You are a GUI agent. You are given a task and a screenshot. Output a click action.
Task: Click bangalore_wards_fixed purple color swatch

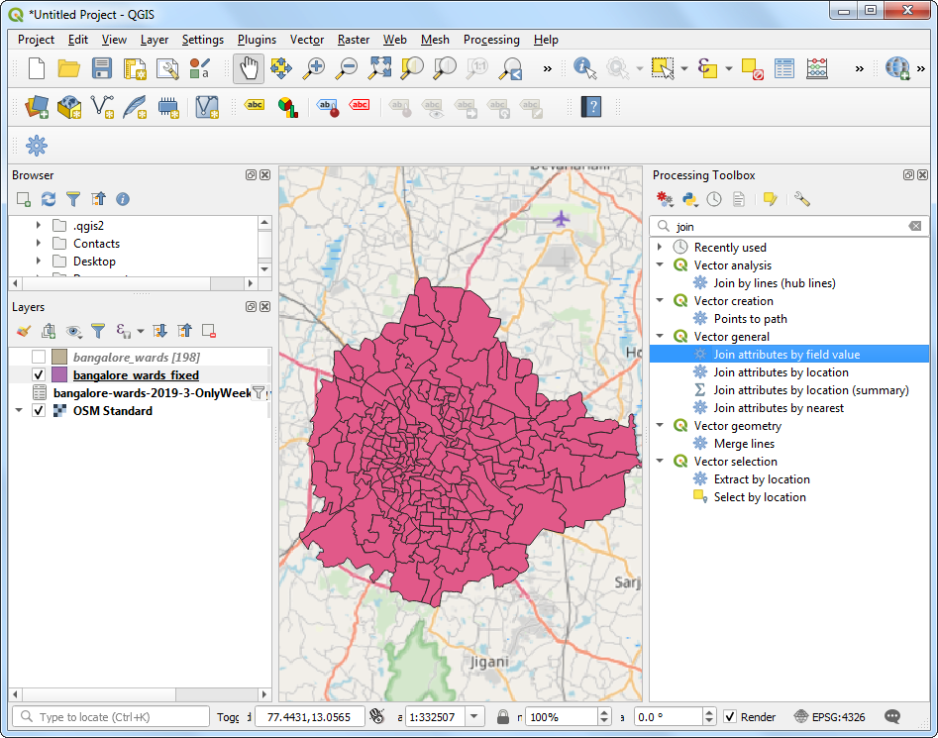pyautogui.click(x=58, y=375)
